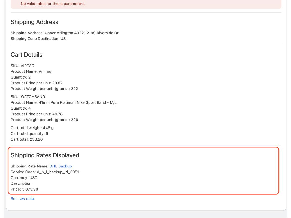The width and height of the screenshot is (291, 218).
Task: Select the Product Name: Air Tag line
Action: 31,71
